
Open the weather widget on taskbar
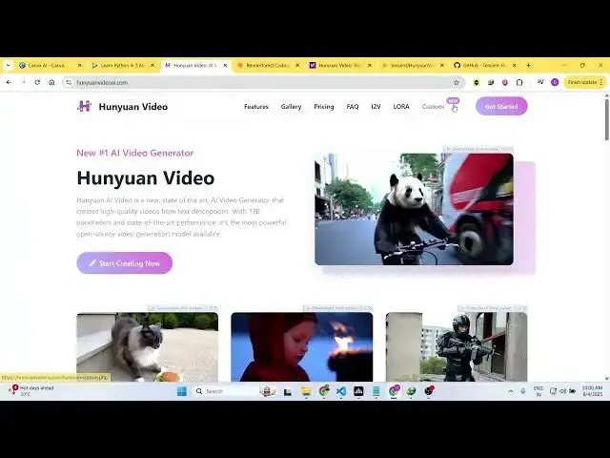[30, 390]
